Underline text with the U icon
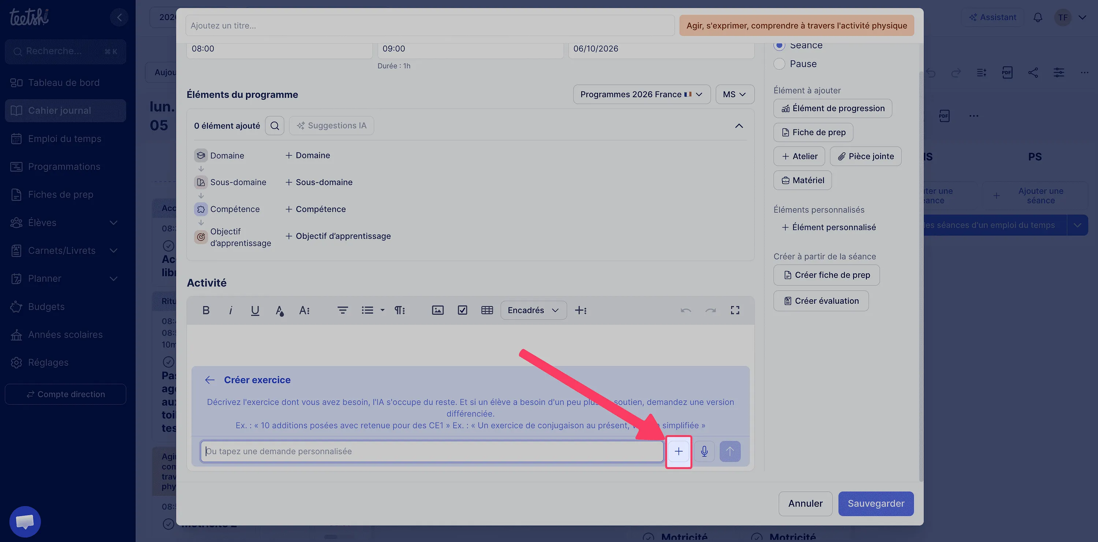The width and height of the screenshot is (1098, 542). 255,310
